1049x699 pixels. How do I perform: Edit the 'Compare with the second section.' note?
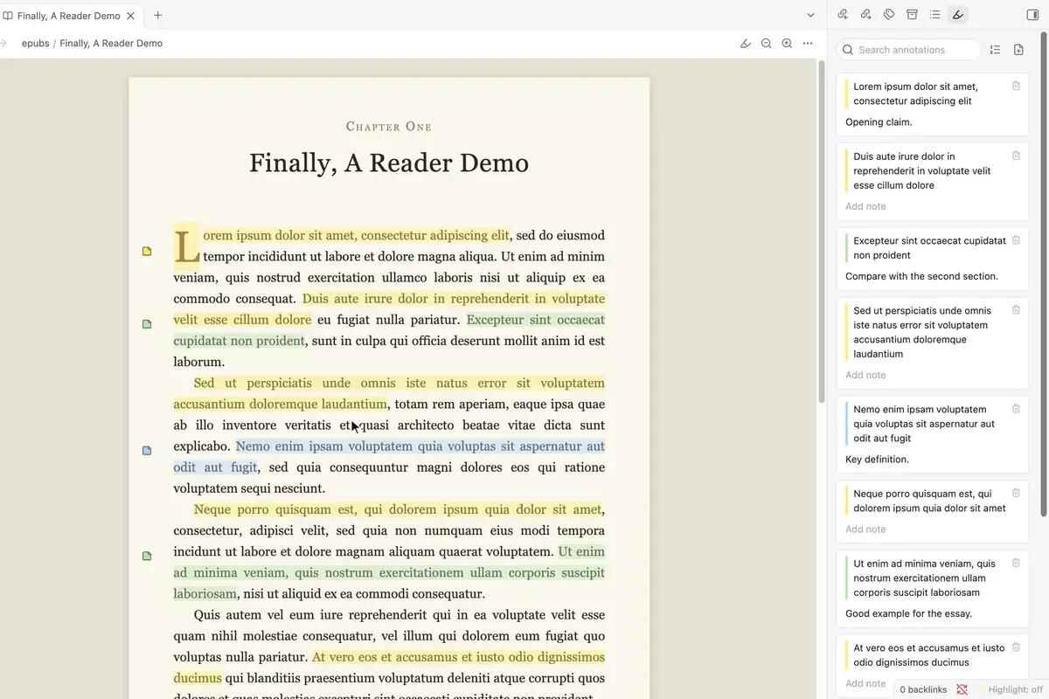tap(921, 276)
